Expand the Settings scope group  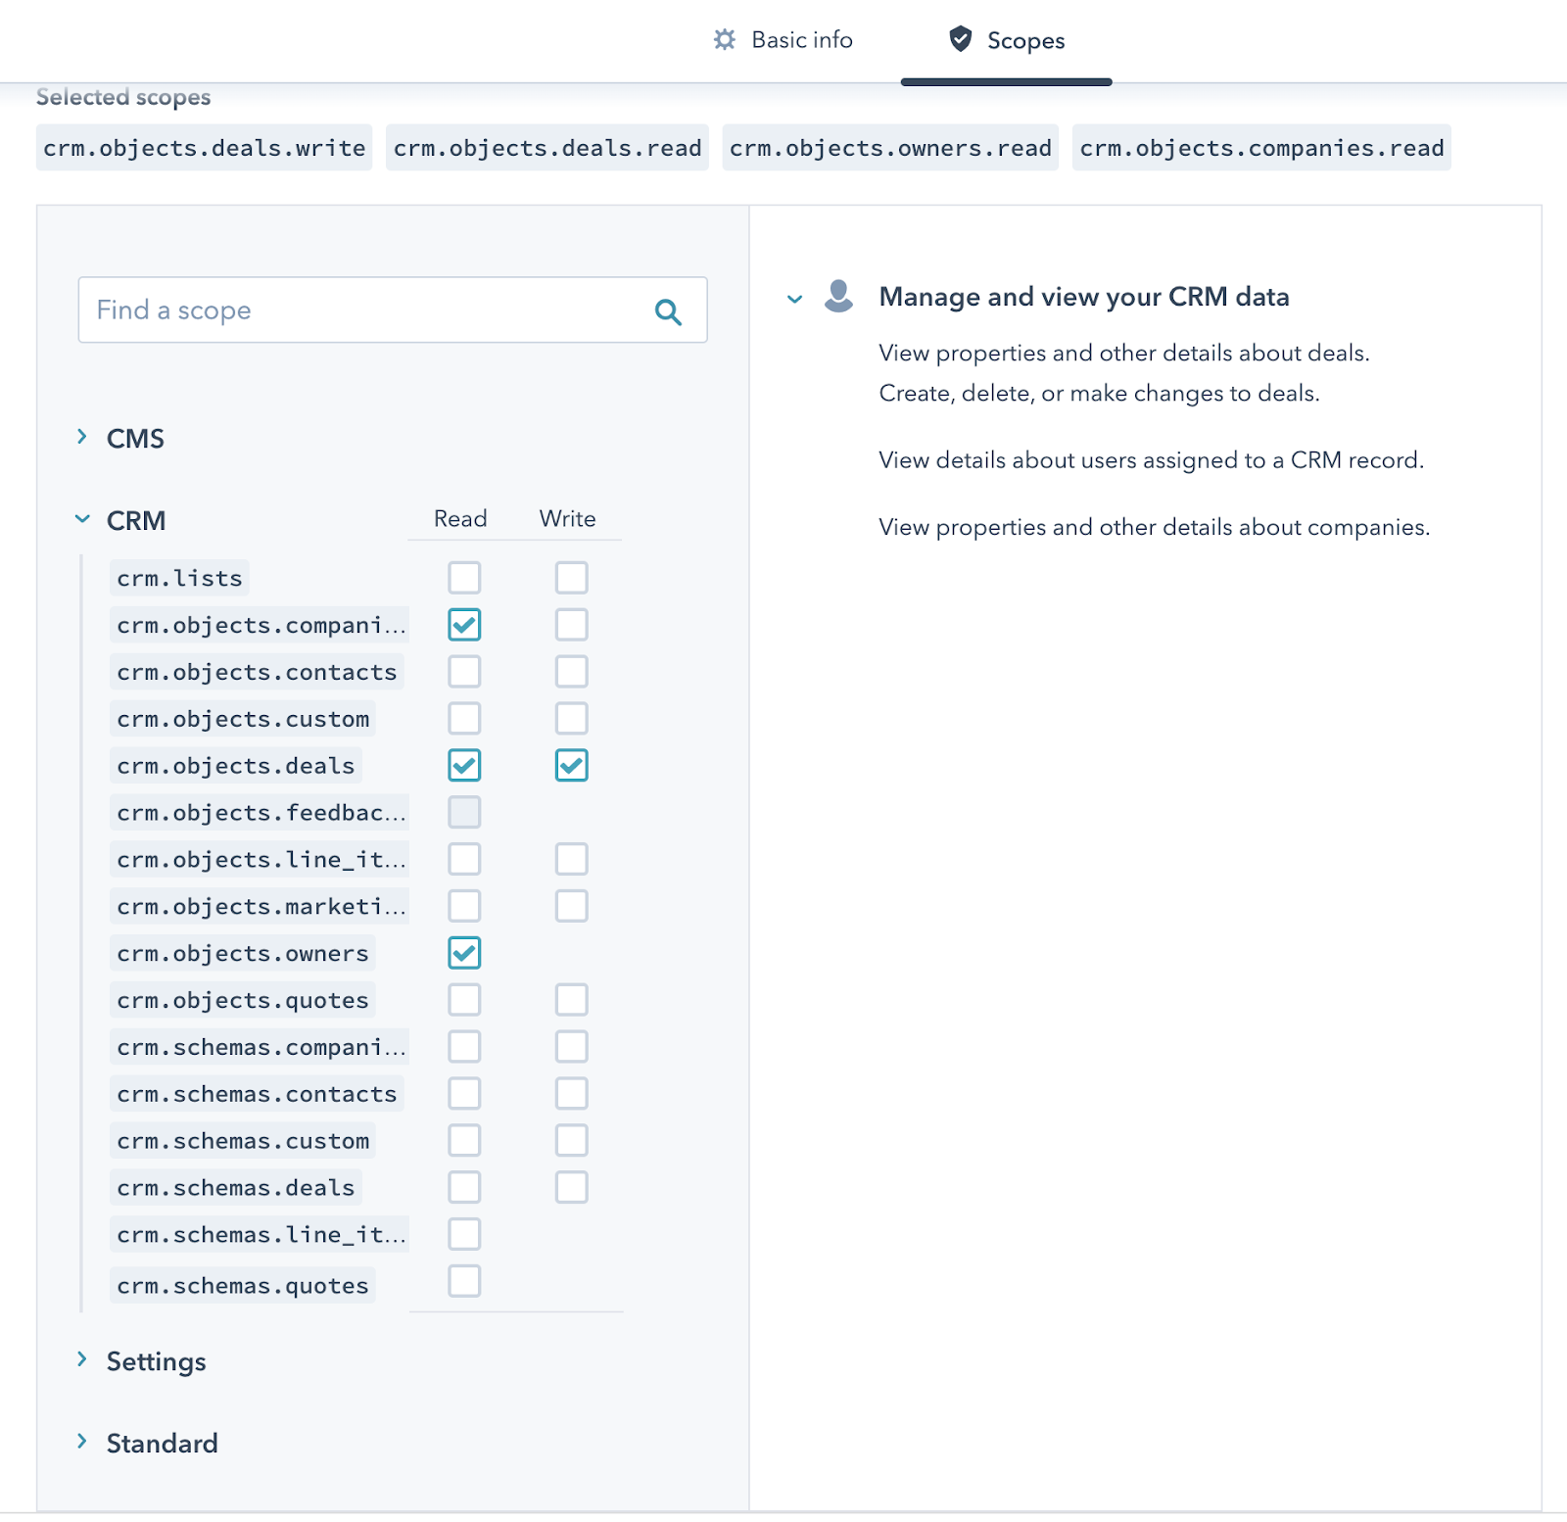point(82,1359)
